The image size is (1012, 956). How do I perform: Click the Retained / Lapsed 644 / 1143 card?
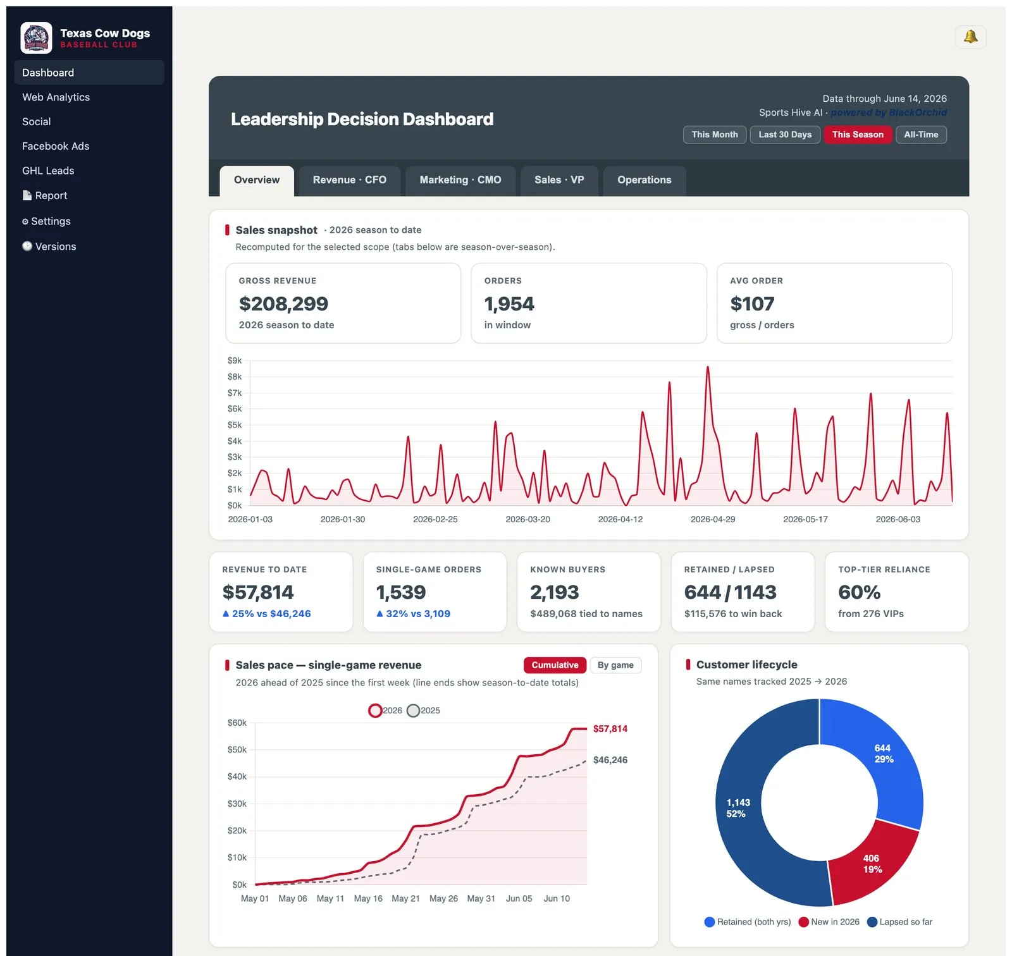coord(743,592)
